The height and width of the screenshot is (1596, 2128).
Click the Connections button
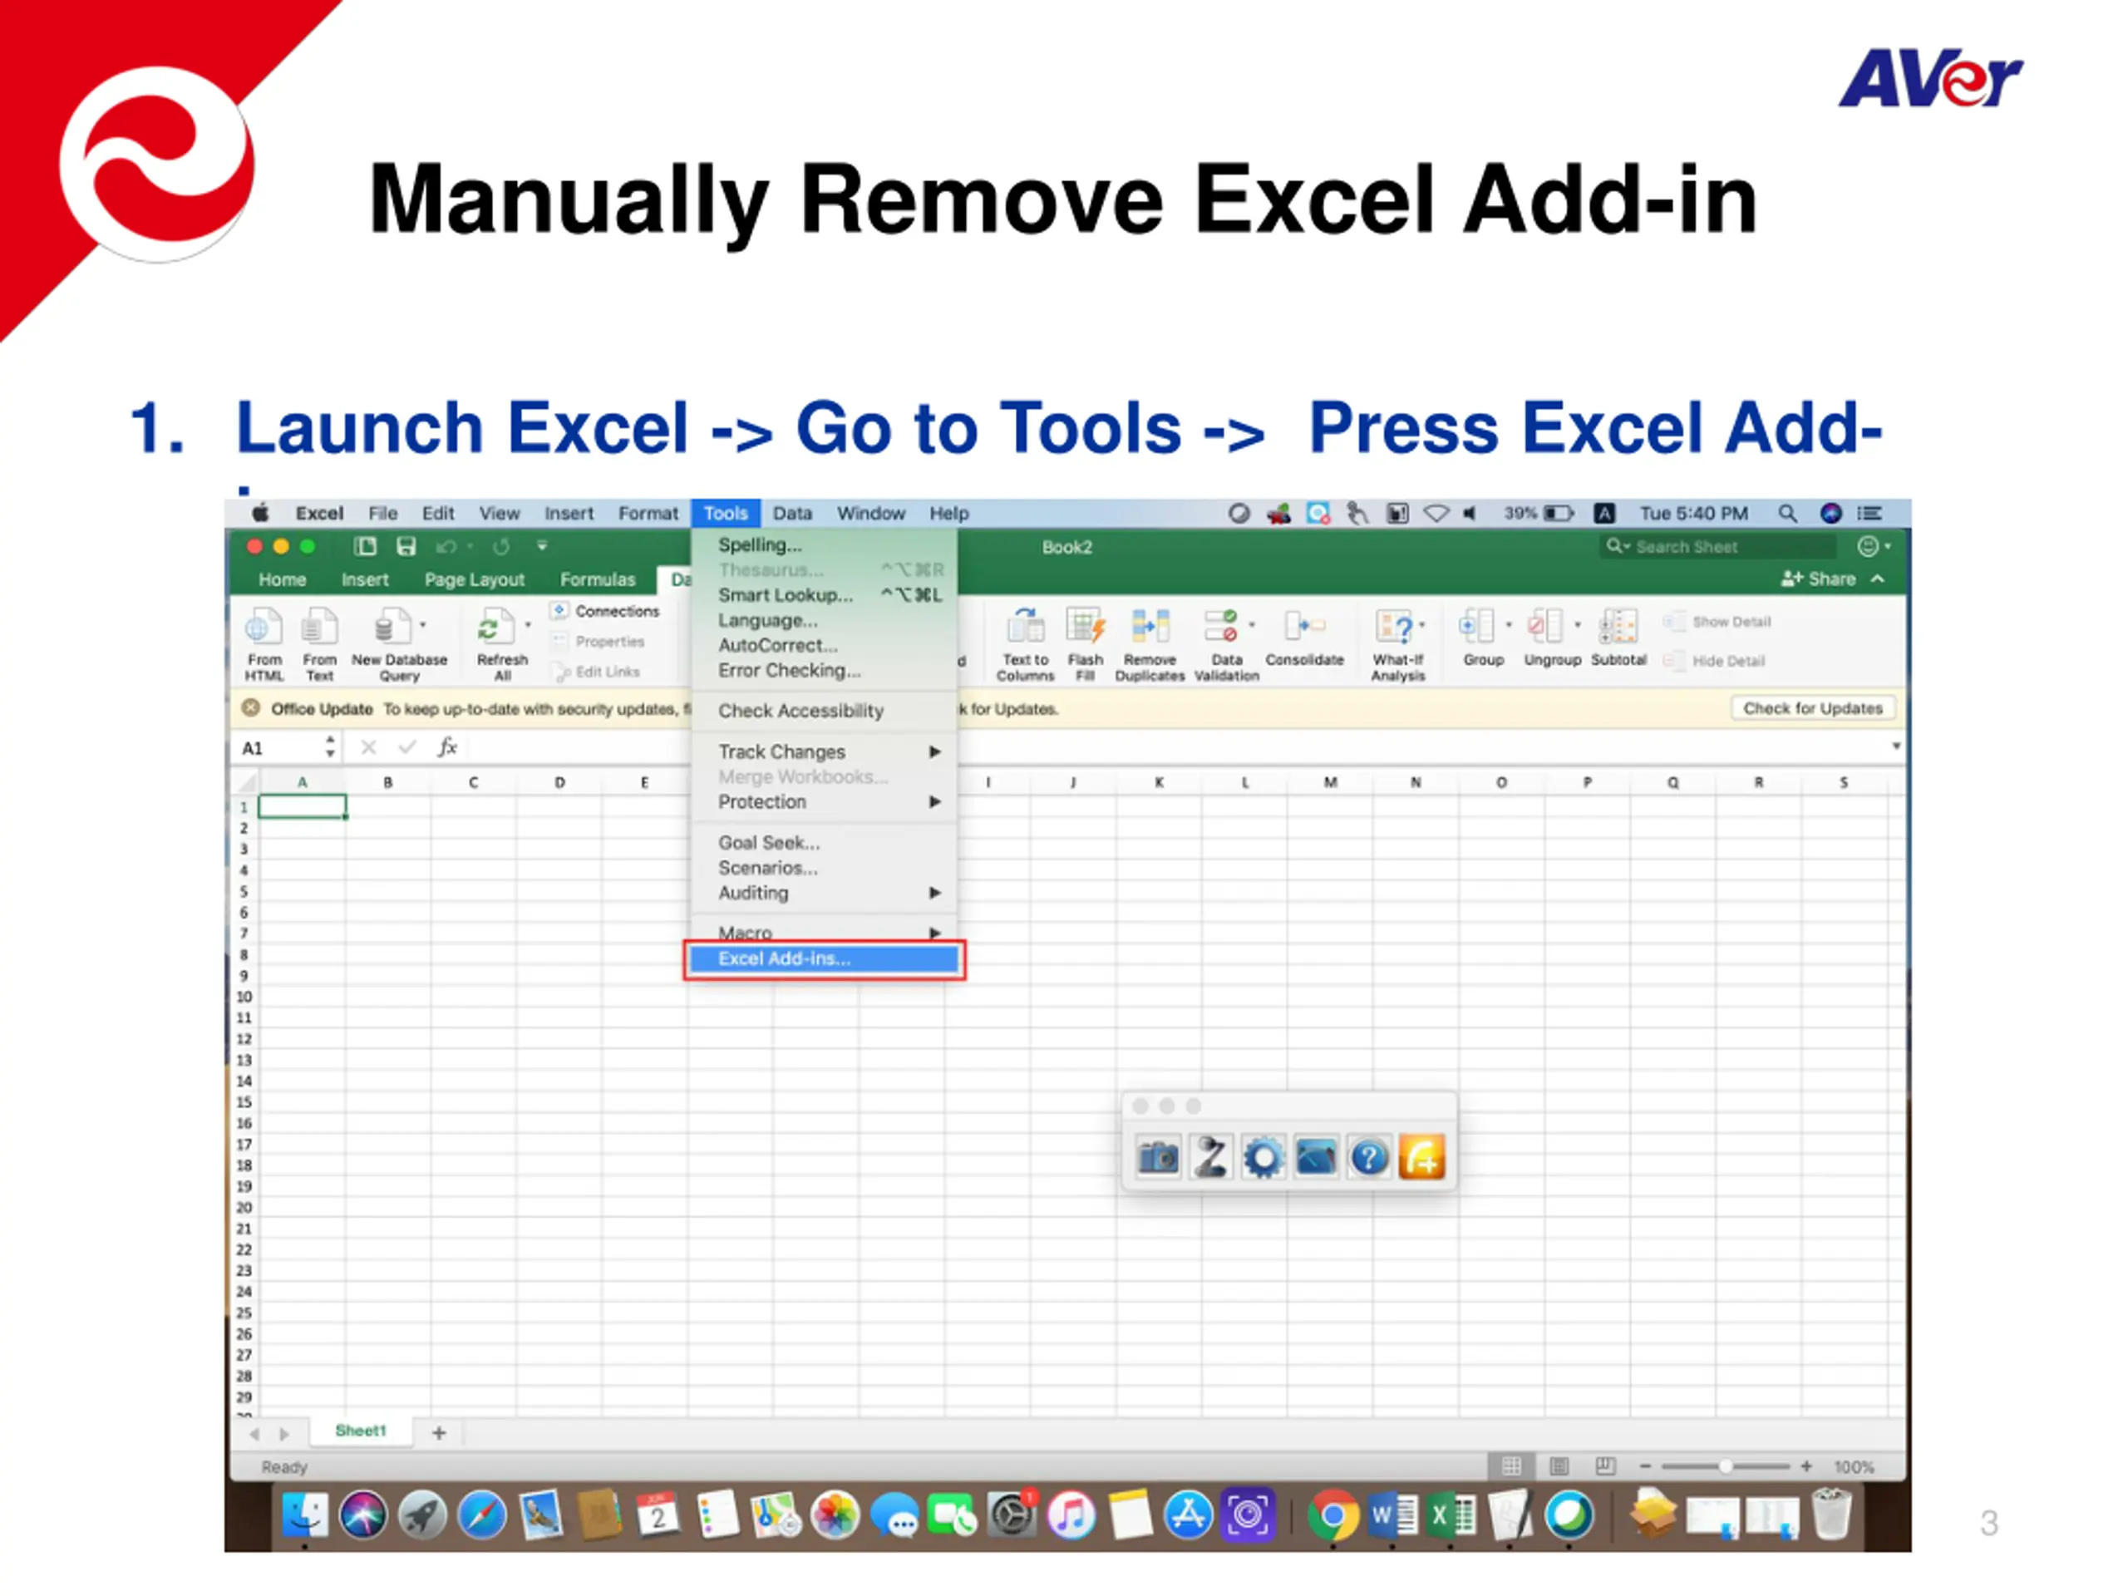pyautogui.click(x=606, y=612)
